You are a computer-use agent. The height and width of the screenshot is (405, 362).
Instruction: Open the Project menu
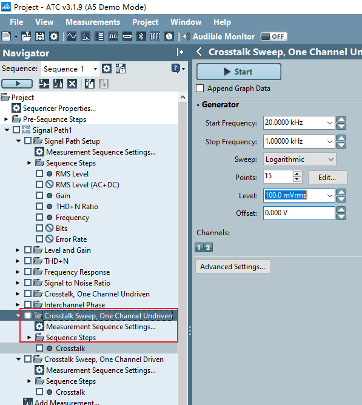click(145, 22)
